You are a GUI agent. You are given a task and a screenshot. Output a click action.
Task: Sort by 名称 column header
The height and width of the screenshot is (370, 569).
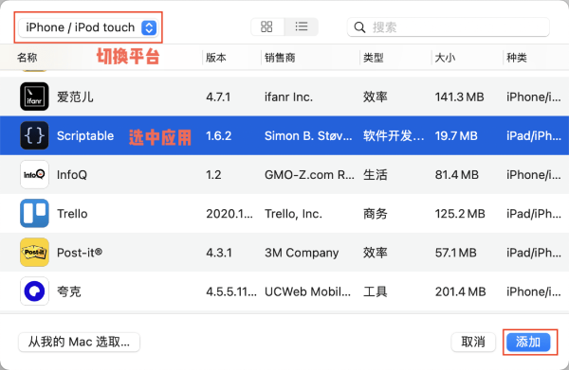28,58
